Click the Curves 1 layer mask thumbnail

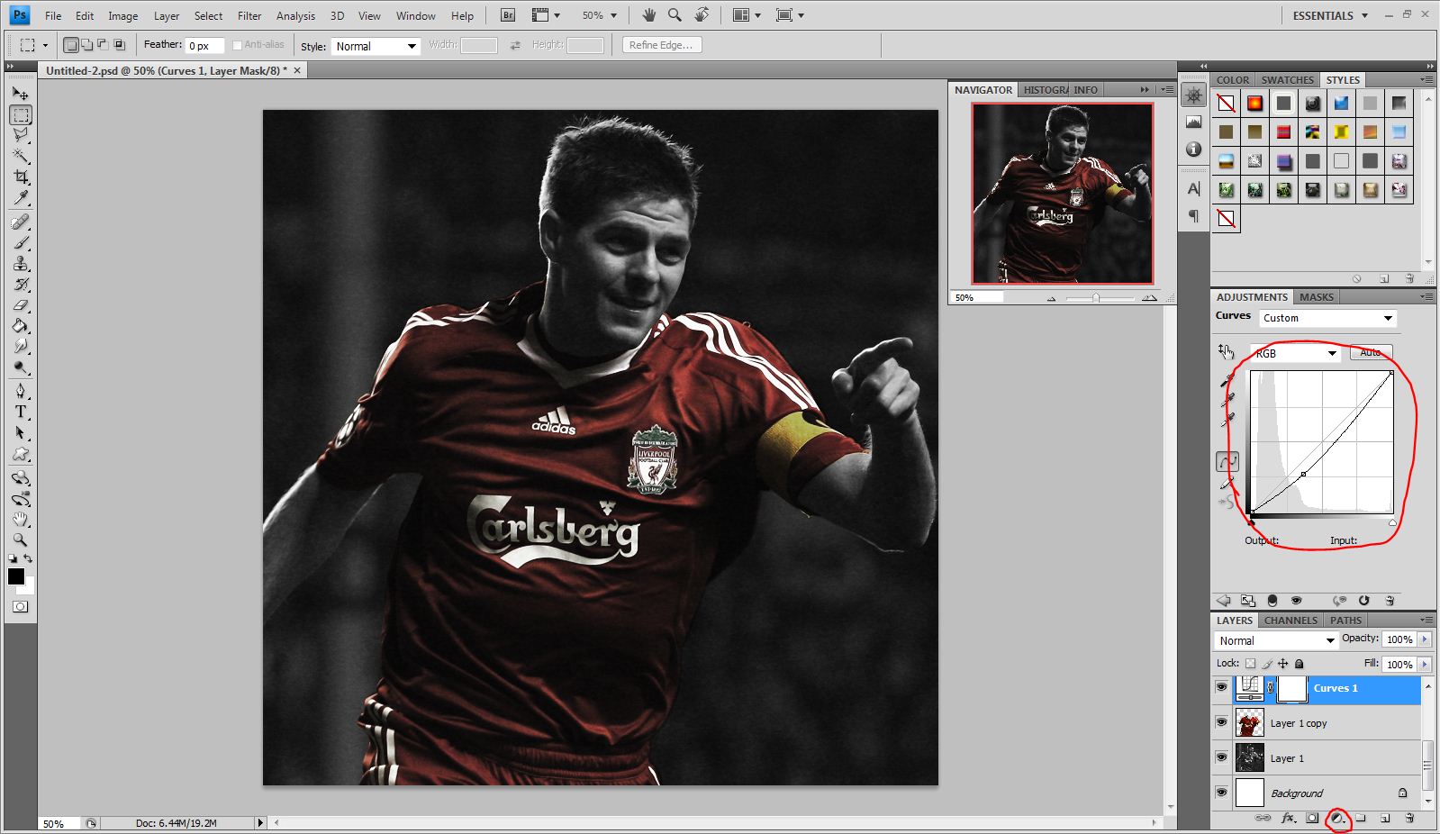coord(1292,688)
